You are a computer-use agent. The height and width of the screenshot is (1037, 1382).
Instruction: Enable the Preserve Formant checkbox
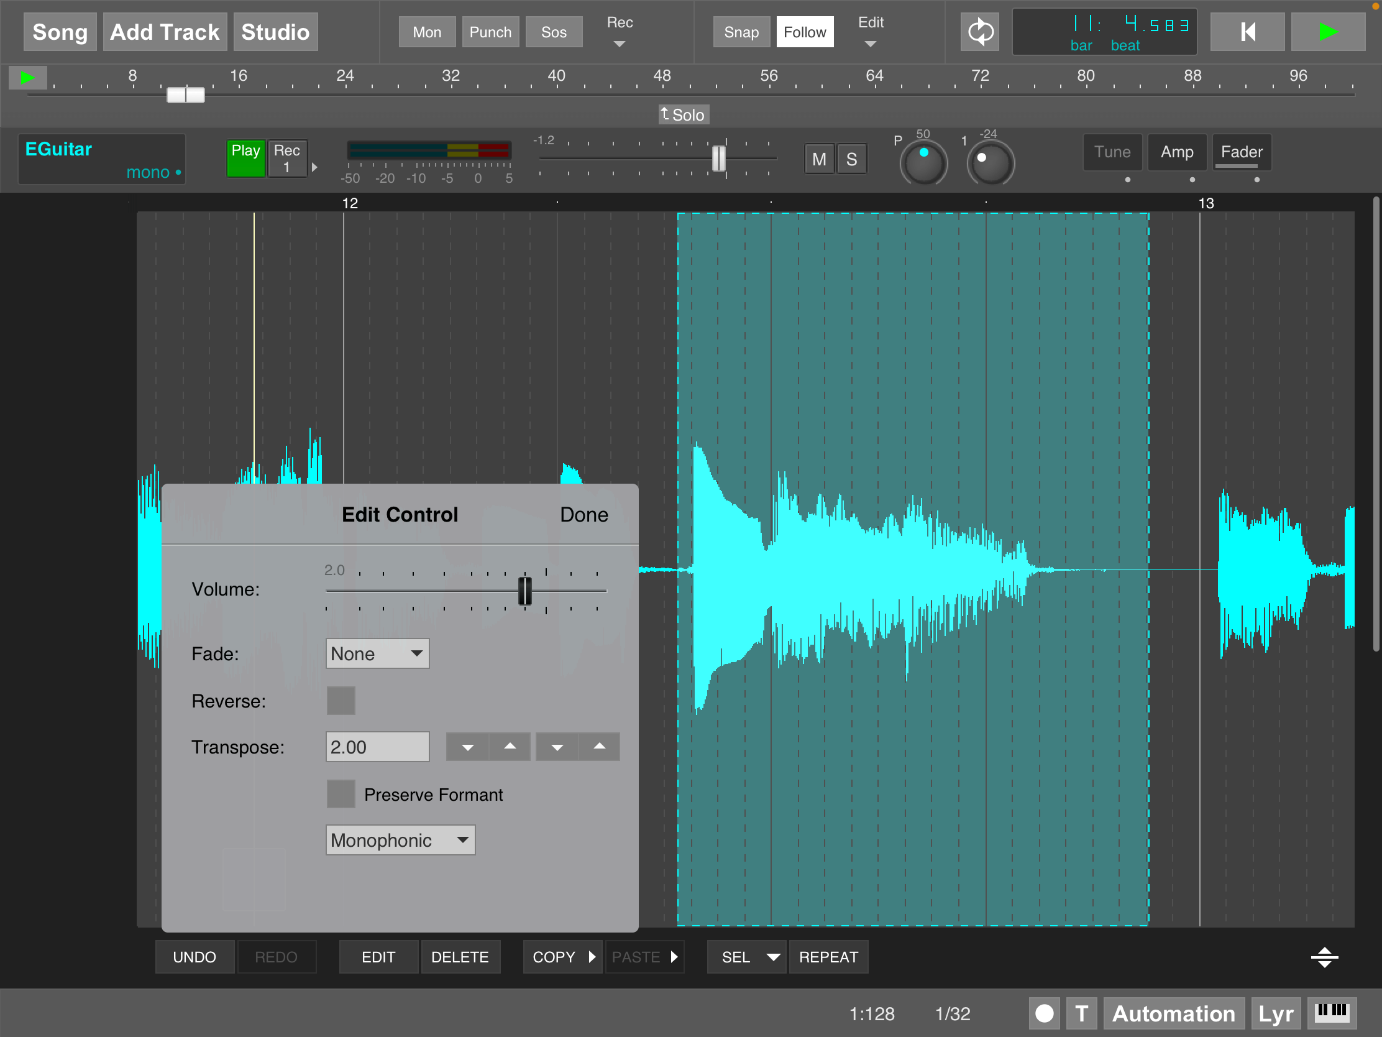tap(341, 794)
